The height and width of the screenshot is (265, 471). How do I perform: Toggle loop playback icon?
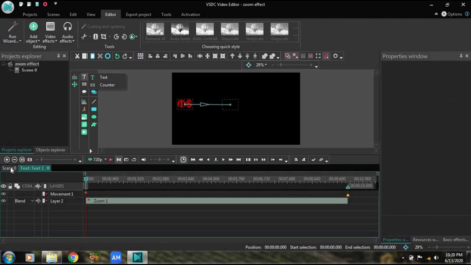(x=134, y=160)
